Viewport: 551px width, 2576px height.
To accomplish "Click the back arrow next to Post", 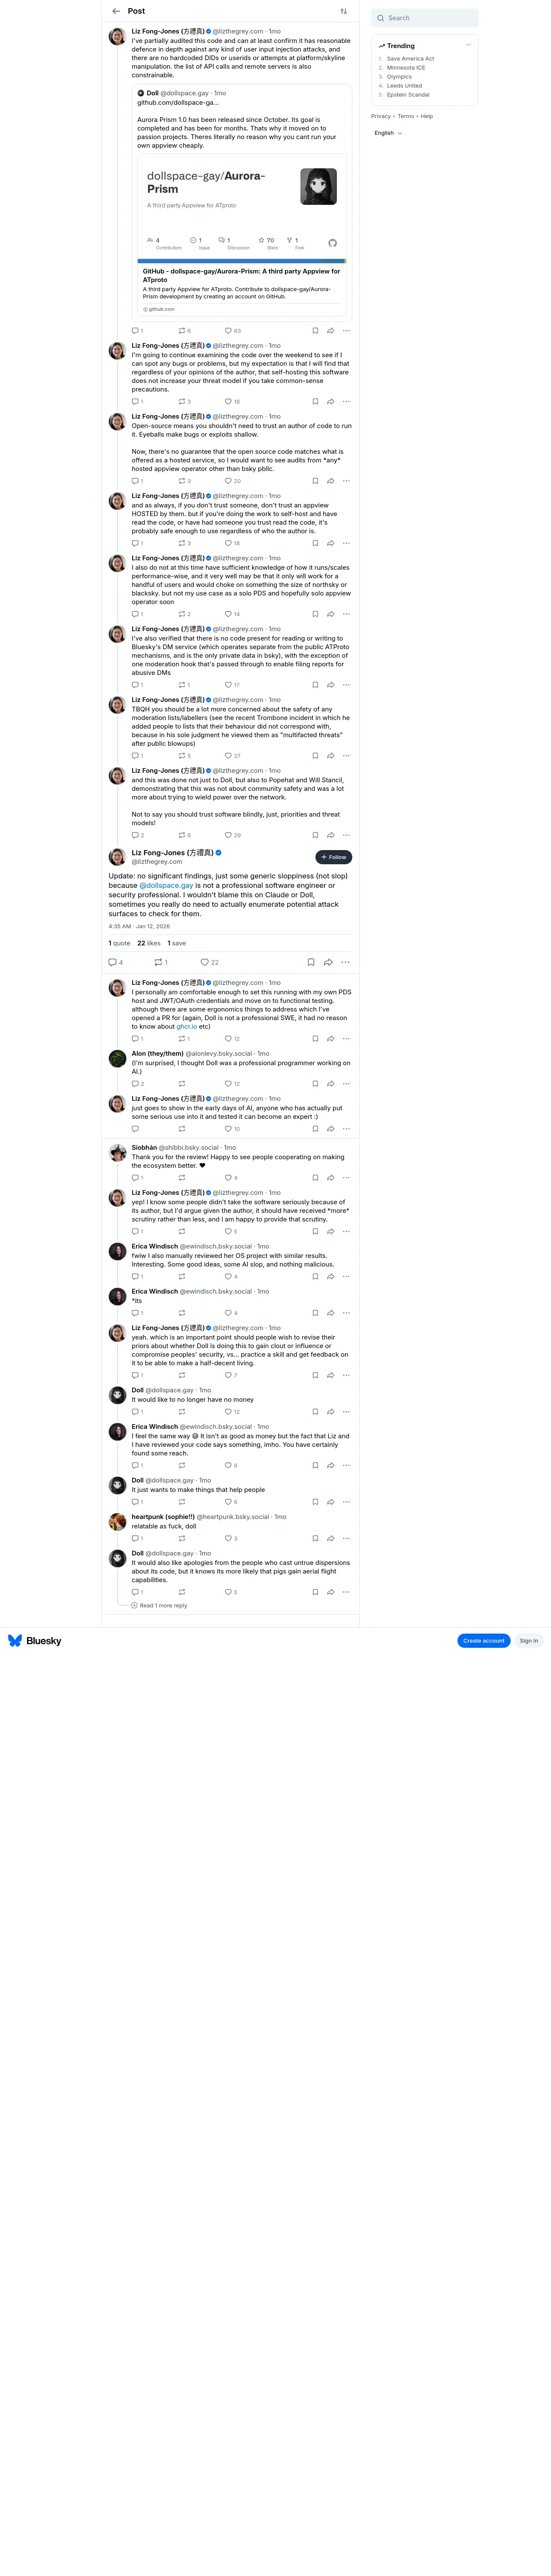I will click(x=116, y=11).
